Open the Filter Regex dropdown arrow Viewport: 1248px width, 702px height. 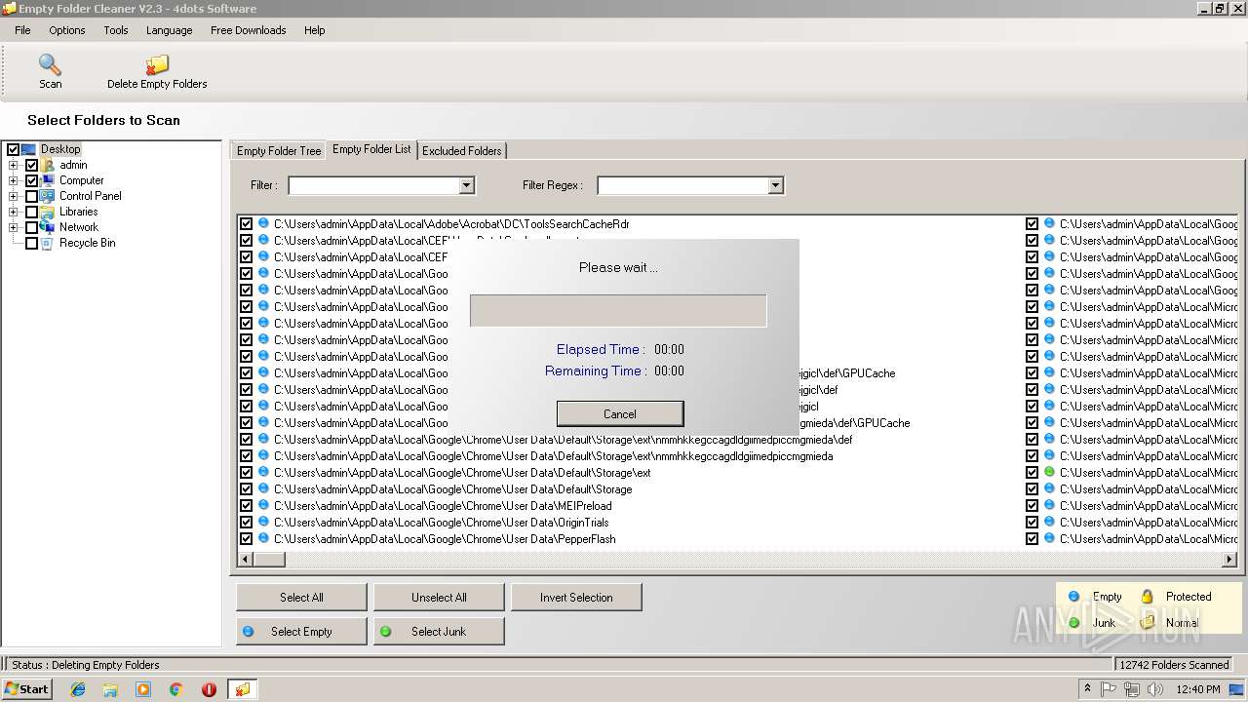pyautogui.click(x=775, y=185)
